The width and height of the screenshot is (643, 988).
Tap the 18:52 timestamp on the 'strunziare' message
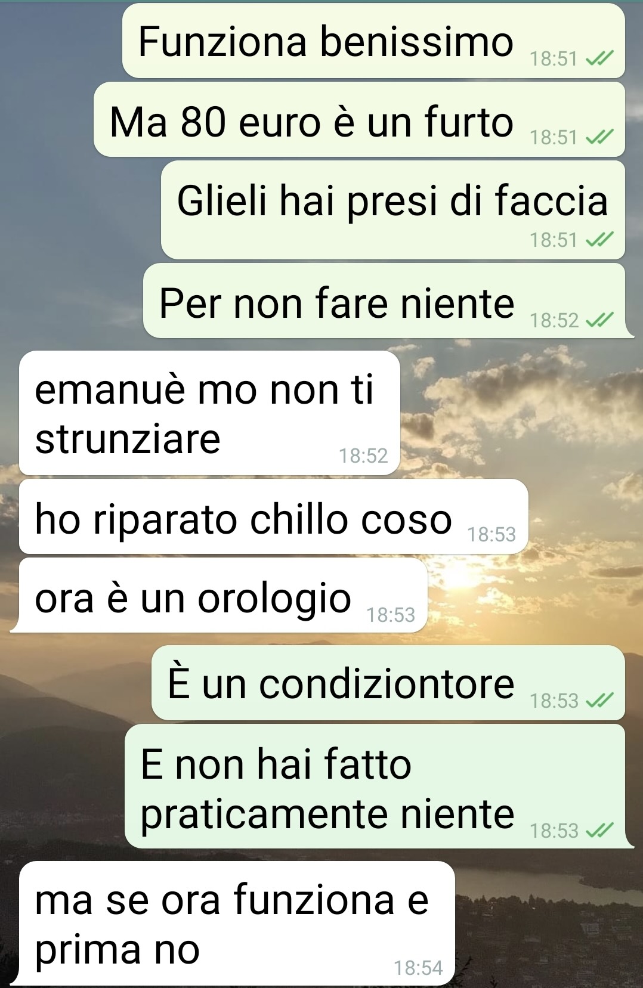point(363,456)
